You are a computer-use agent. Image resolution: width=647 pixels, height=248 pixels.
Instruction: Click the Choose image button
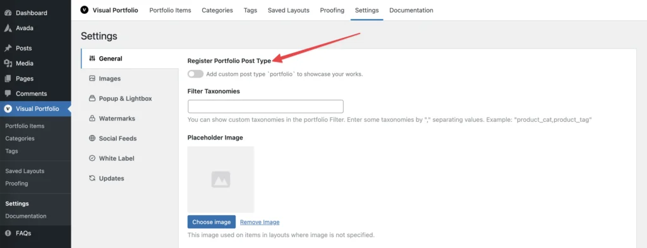(212, 222)
